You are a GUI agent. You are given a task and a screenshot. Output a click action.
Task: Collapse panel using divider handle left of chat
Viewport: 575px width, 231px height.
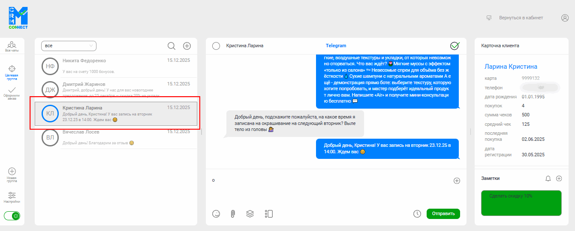(x=202, y=131)
